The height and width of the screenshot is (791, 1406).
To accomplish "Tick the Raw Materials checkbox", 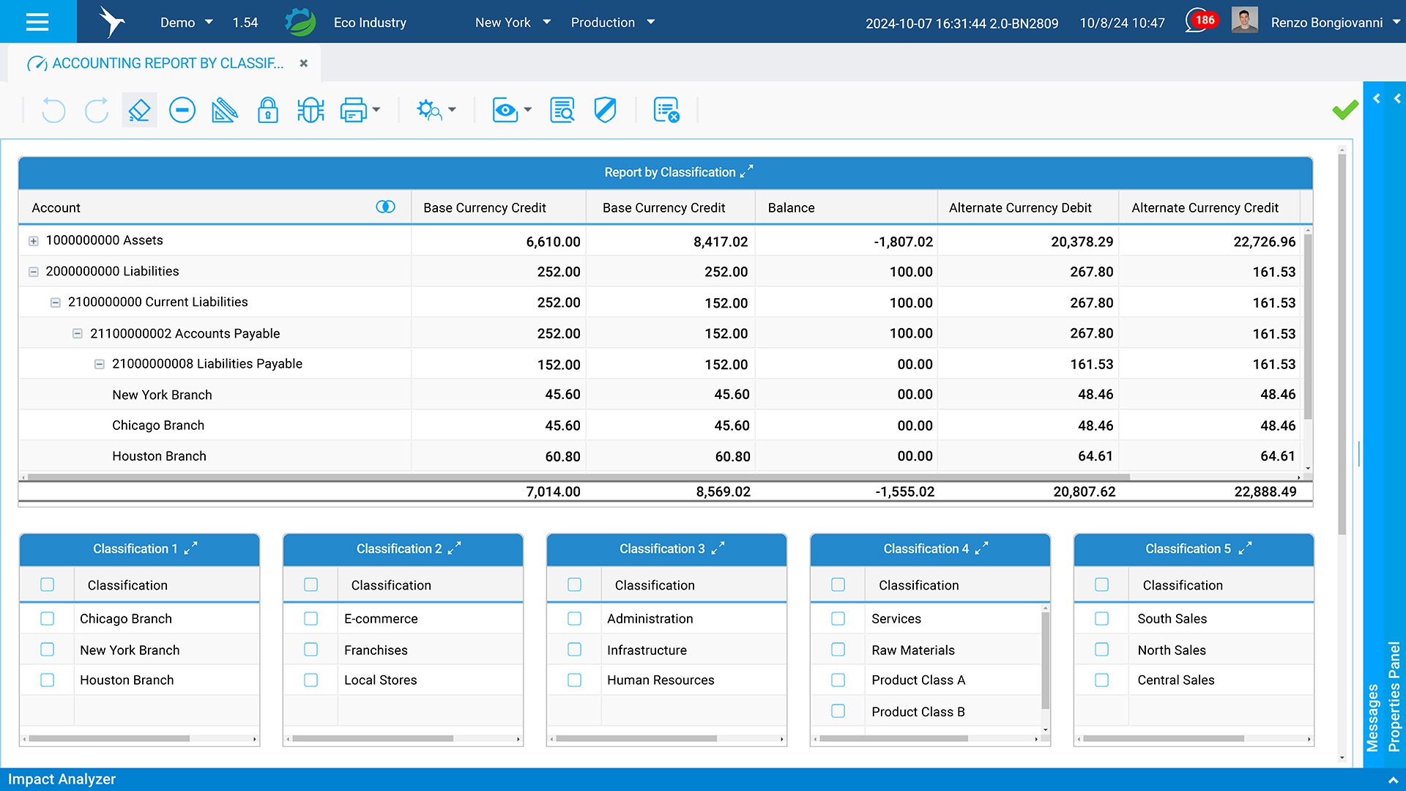I will point(838,650).
